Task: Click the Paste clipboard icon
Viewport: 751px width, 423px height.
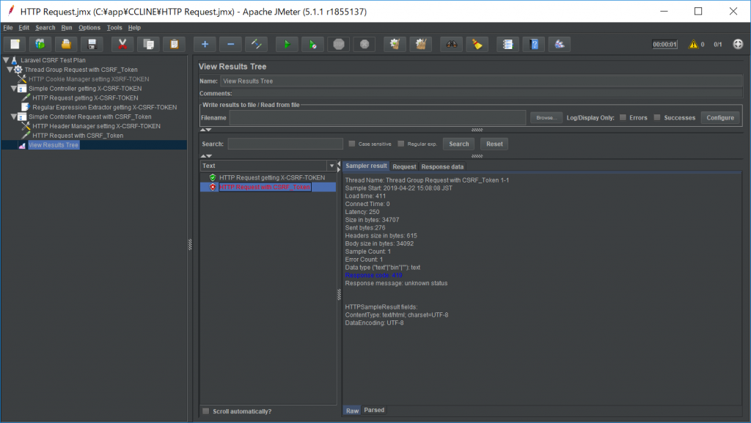Action: pyautogui.click(x=175, y=45)
